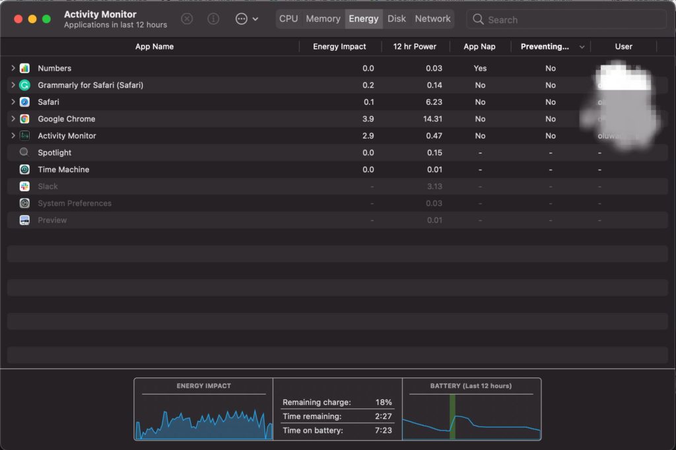Switch to the Disk tab

397,19
